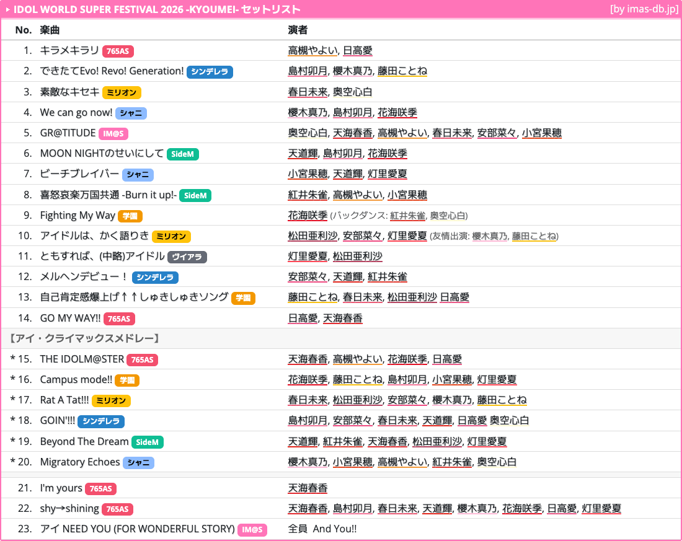Open 藤田ことね link in song 2 row
Viewport: 682px width, 541px height.
coord(402,71)
